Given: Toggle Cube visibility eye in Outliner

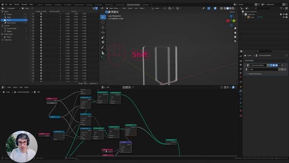Looking at the screenshot, I should coord(284,17).
